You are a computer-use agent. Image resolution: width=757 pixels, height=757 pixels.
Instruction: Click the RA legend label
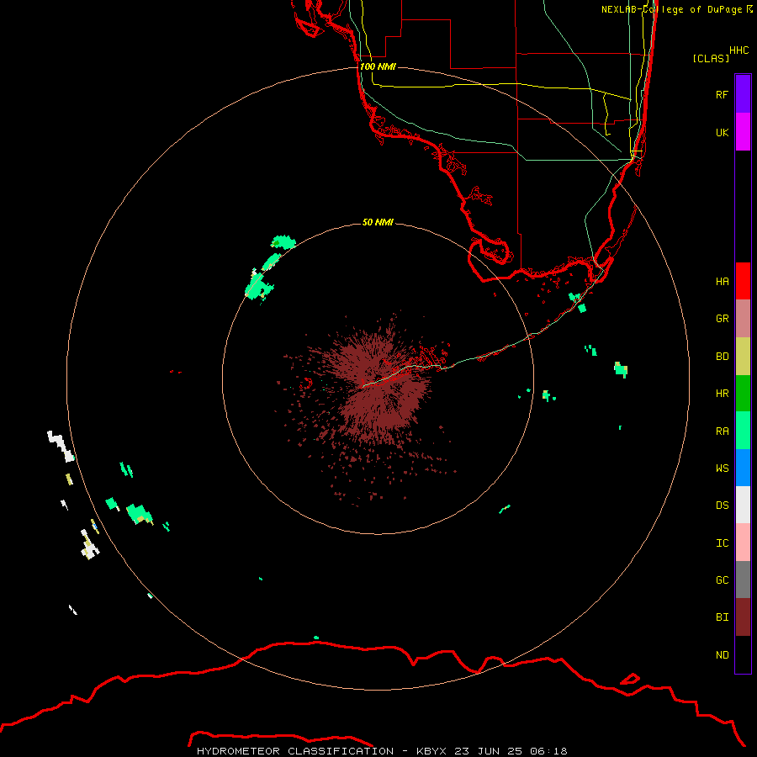(722, 431)
